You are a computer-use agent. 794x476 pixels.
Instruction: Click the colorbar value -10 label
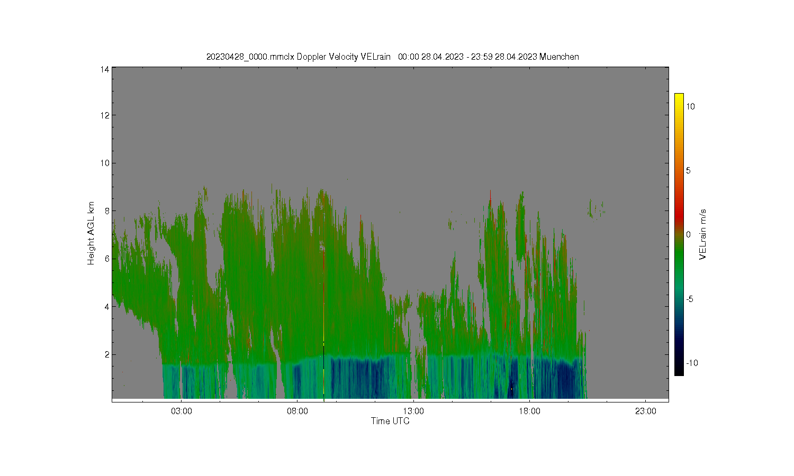tap(692, 363)
